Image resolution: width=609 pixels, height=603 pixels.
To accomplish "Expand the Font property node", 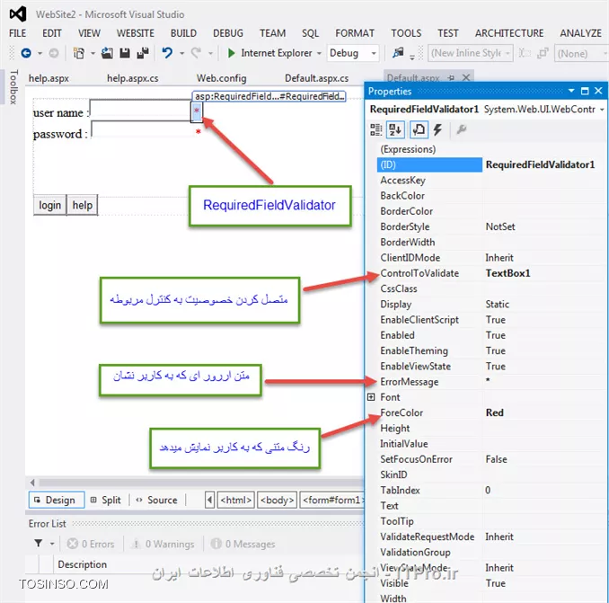I will point(371,397).
